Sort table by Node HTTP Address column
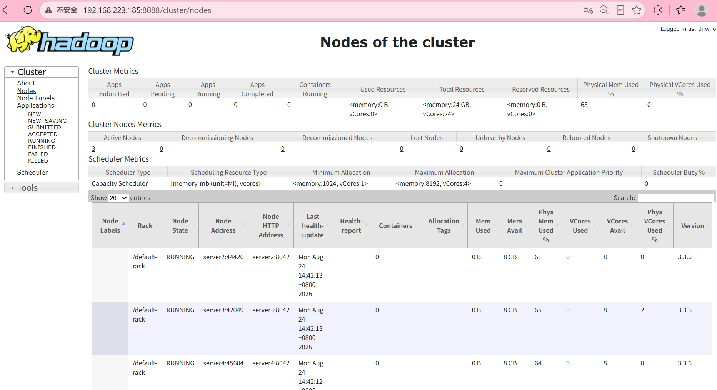 click(271, 226)
